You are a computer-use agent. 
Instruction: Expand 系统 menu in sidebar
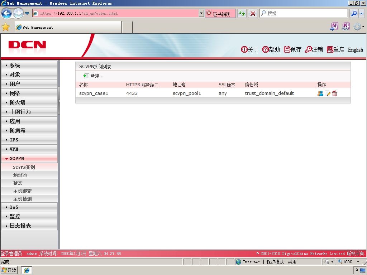(x=29, y=65)
